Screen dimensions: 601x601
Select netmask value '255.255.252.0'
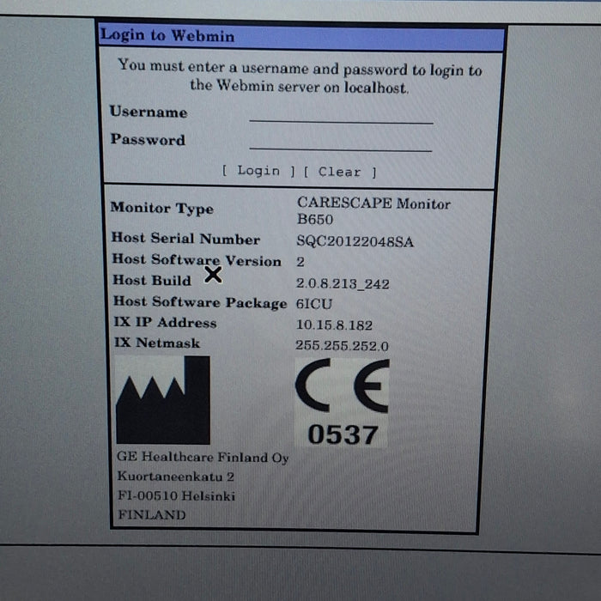pyautogui.click(x=342, y=346)
